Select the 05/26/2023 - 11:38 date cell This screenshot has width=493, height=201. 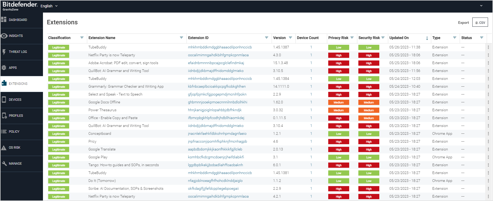405,47
